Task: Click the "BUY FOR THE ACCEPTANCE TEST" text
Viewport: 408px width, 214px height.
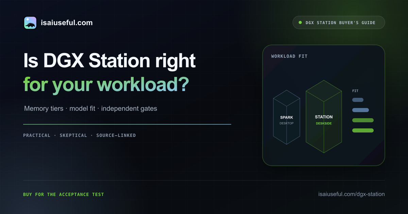Action: (x=64, y=194)
